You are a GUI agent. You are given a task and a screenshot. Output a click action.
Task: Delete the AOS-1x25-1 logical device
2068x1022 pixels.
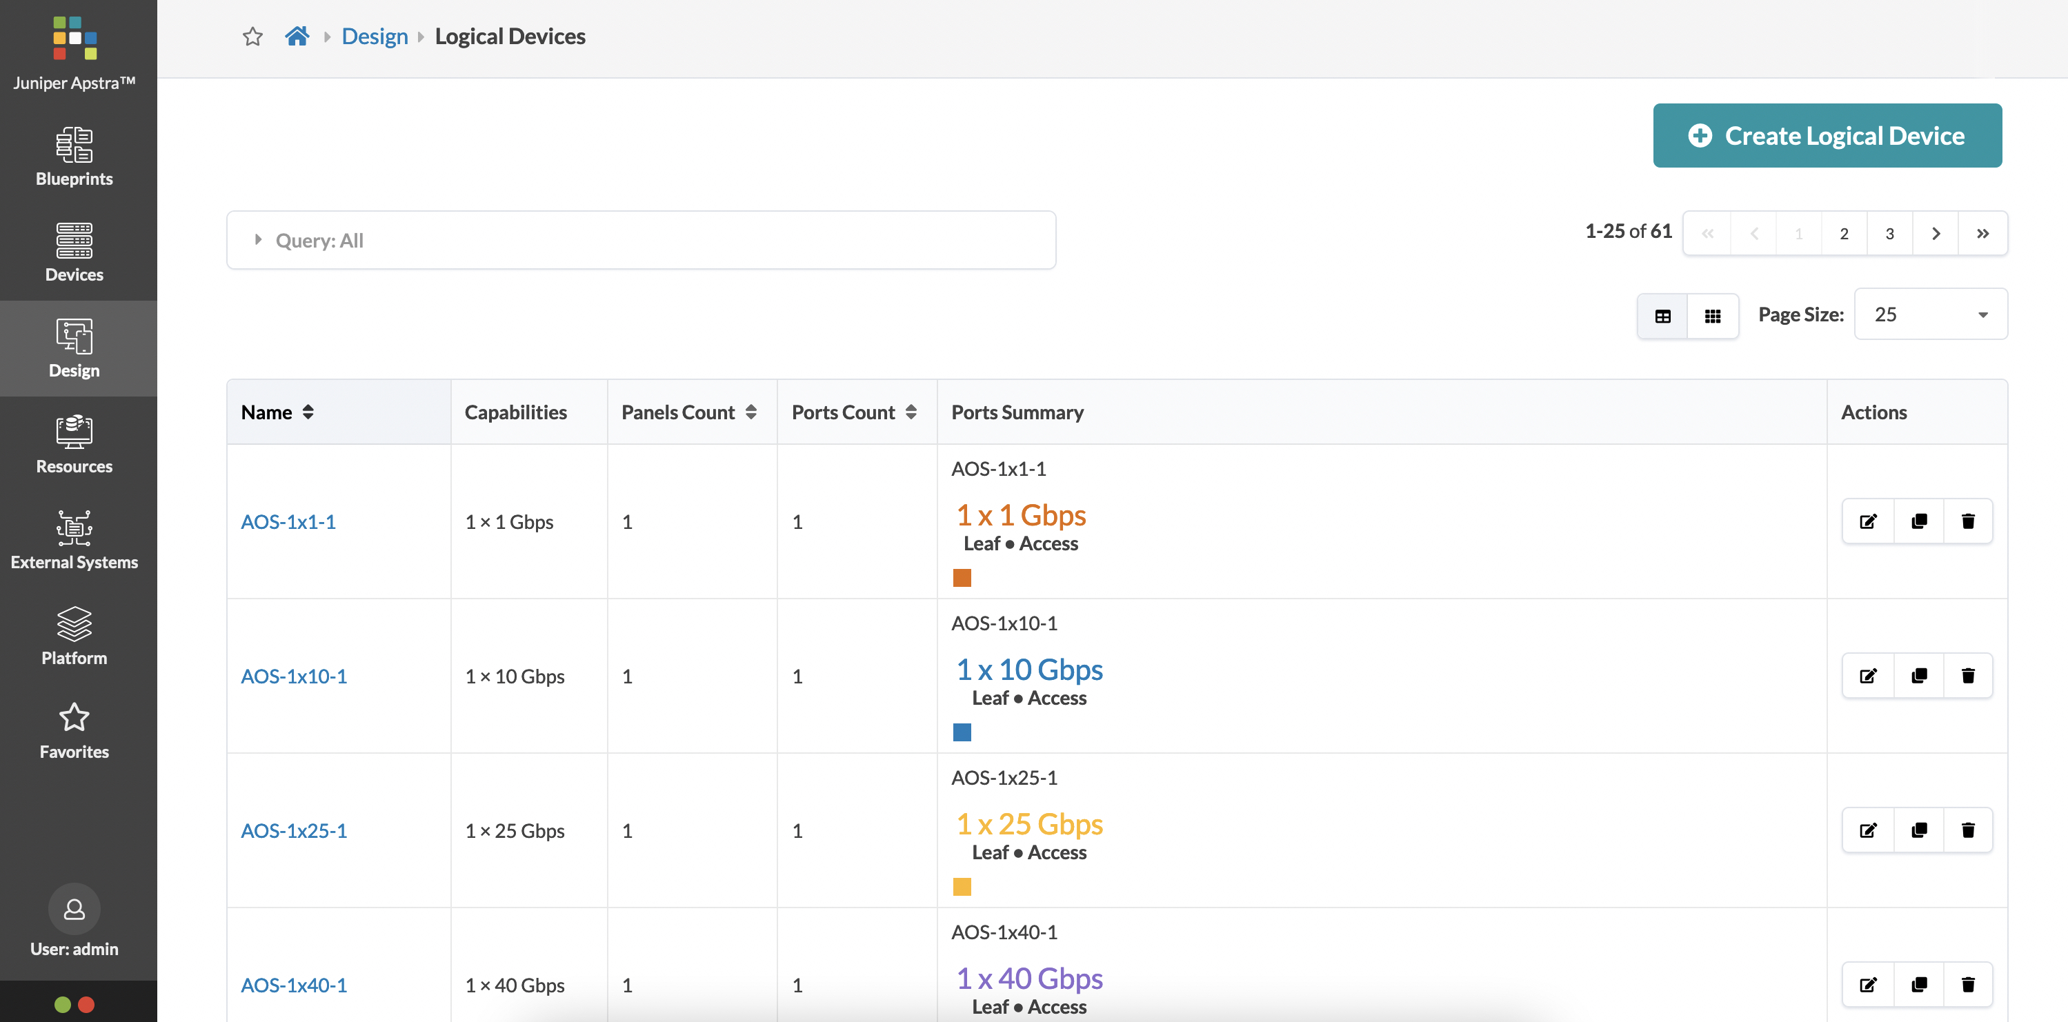click(x=1968, y=830)
